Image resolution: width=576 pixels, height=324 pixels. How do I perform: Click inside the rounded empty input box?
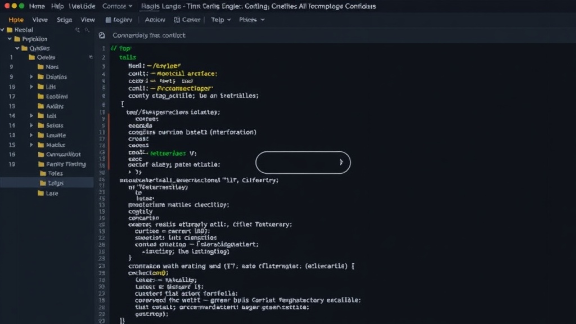303,163
